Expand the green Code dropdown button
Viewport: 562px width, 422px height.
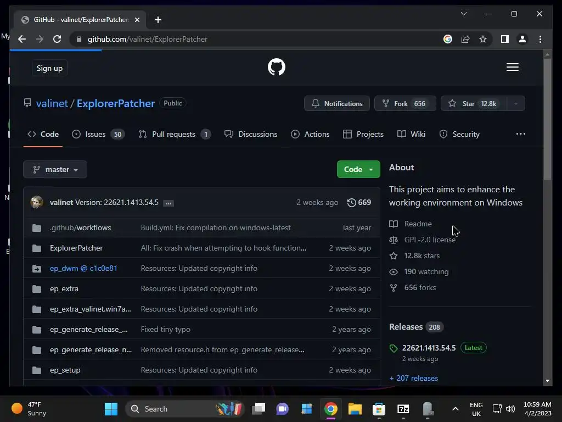(x=358, y=169)
